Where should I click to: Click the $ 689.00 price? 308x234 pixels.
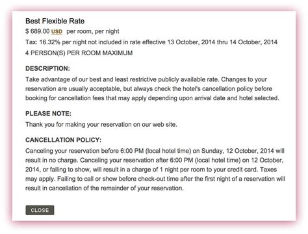(38, 31)
